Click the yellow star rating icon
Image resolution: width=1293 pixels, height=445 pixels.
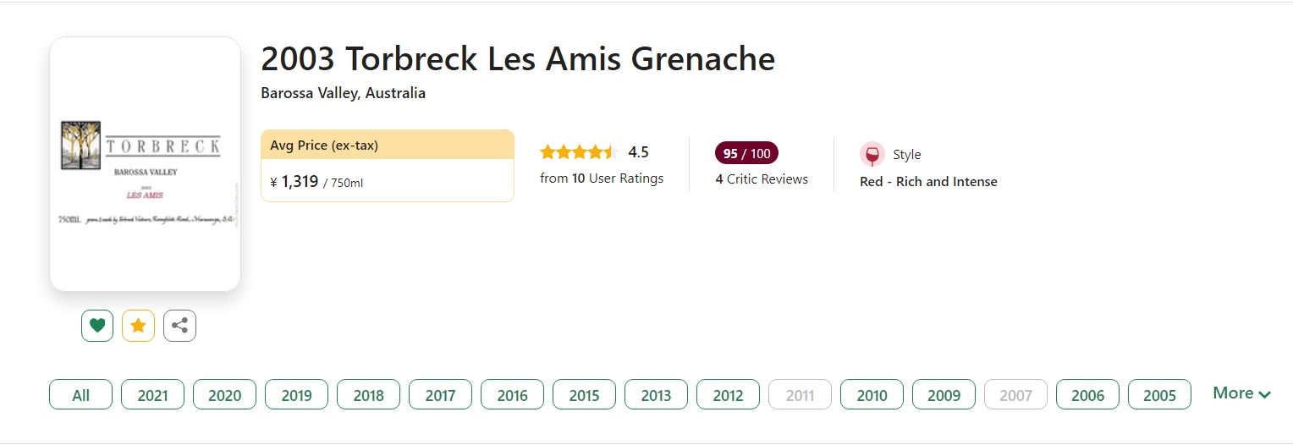(x=138, y=326)
